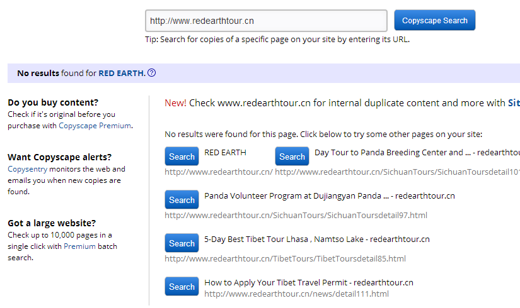Click How to Apply Tibet Travel Permit title
This screenshot has height=308, width=520.
(309, 282)
